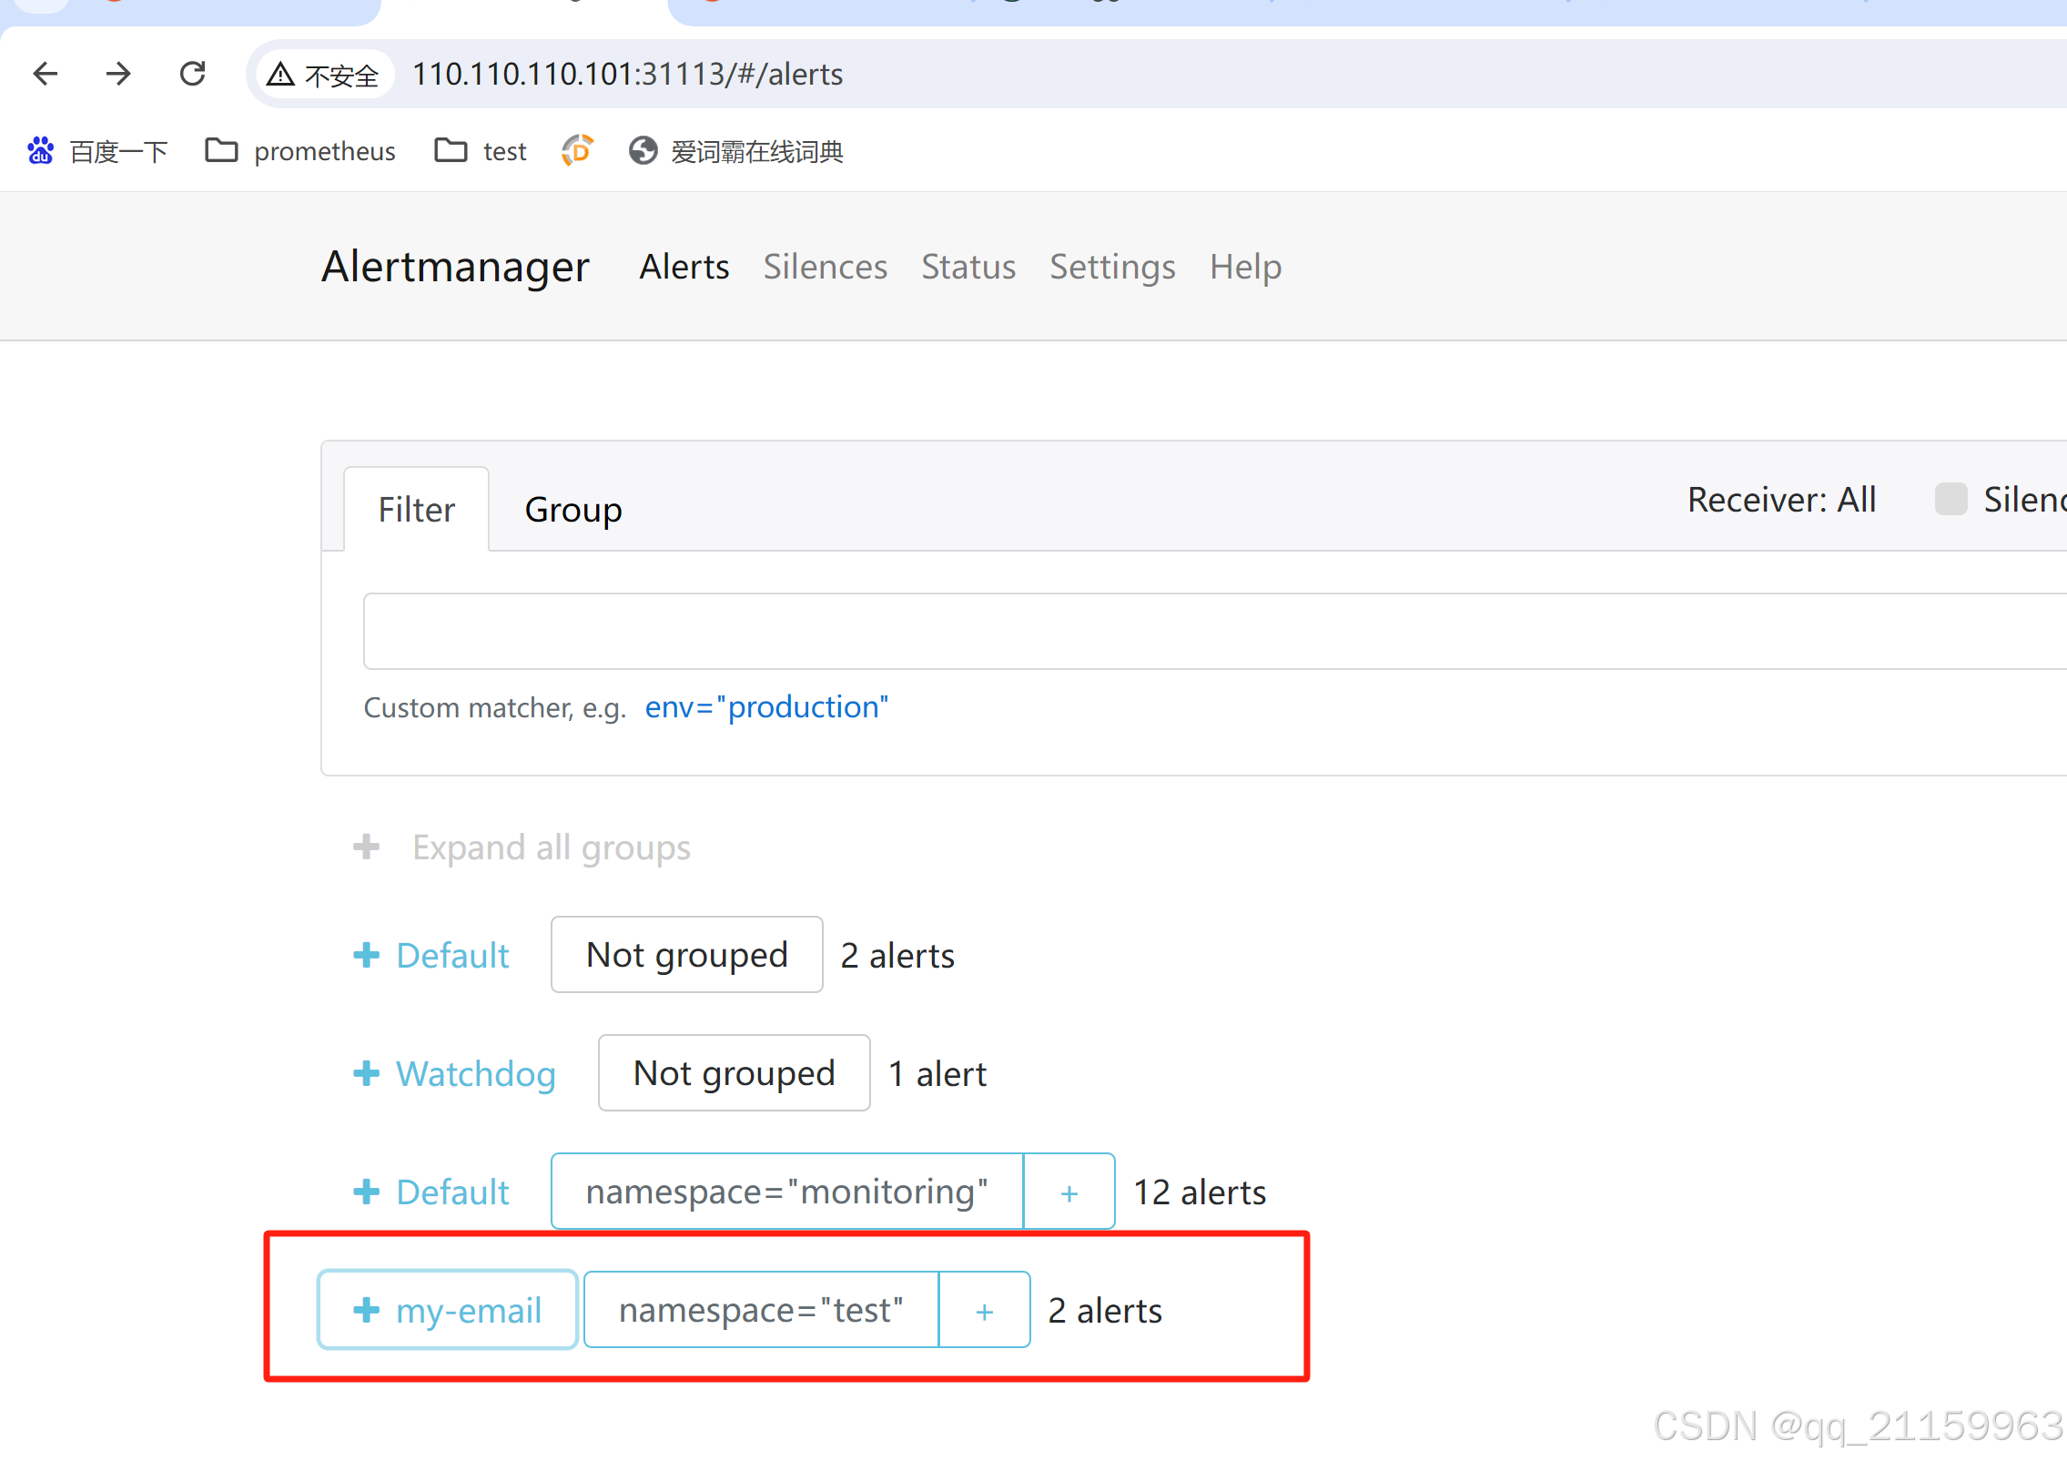
Task: Click the Receiver: All selector
Action: [x=1781, y=500]
